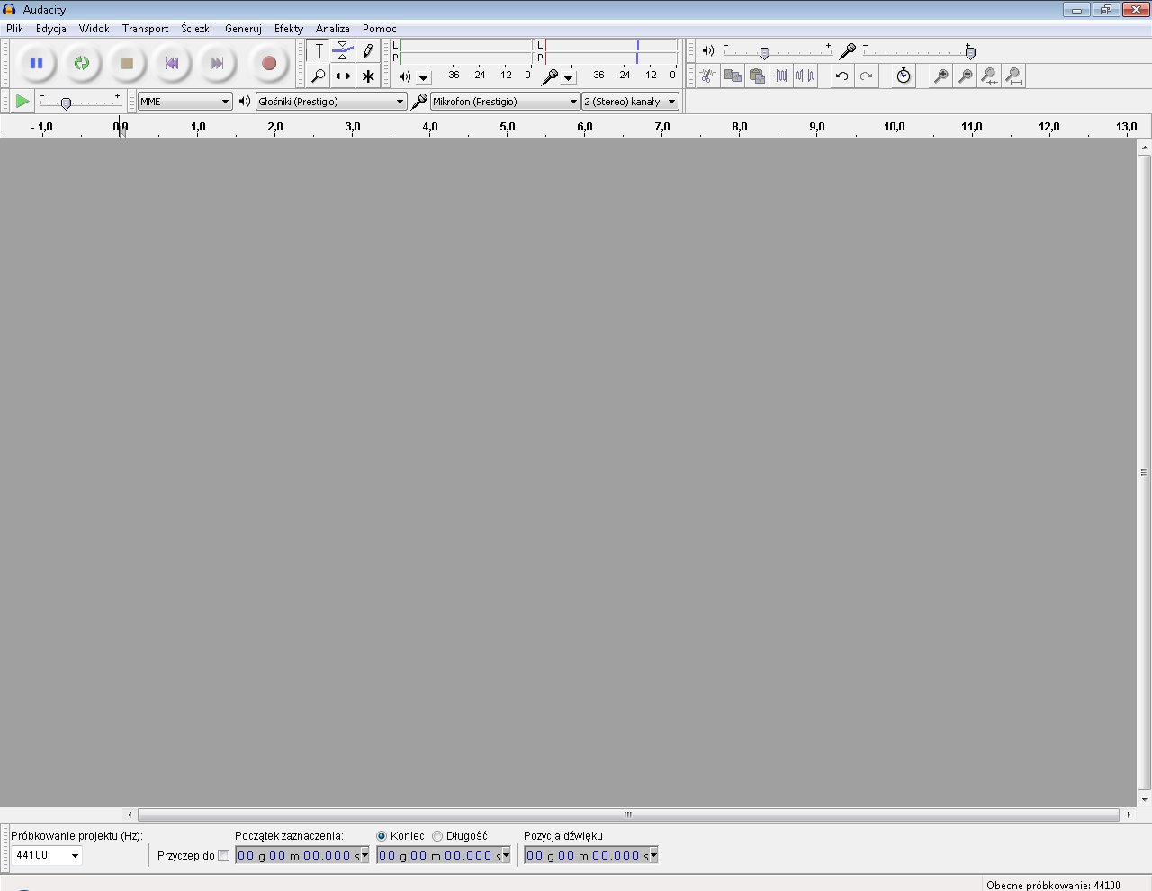
Task: Click Fit Project zoom icon
Action: coord(1013,76)
